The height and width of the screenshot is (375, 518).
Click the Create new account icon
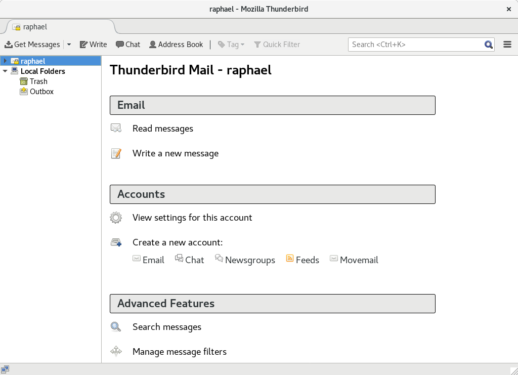coord(116,242)
